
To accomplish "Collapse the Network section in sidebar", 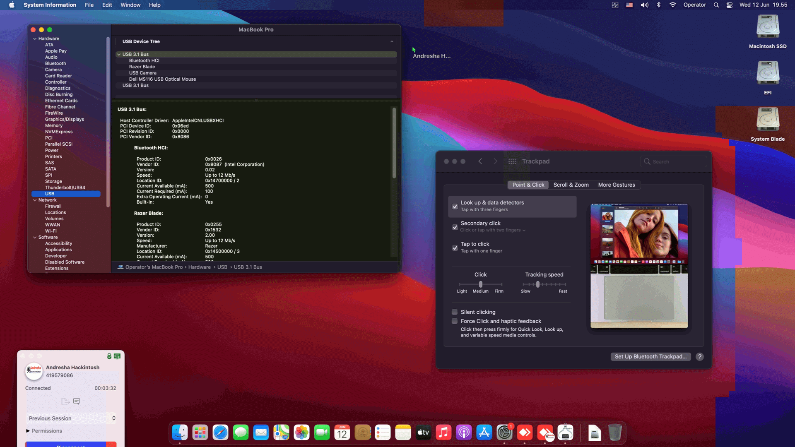I will click(35, 200).
